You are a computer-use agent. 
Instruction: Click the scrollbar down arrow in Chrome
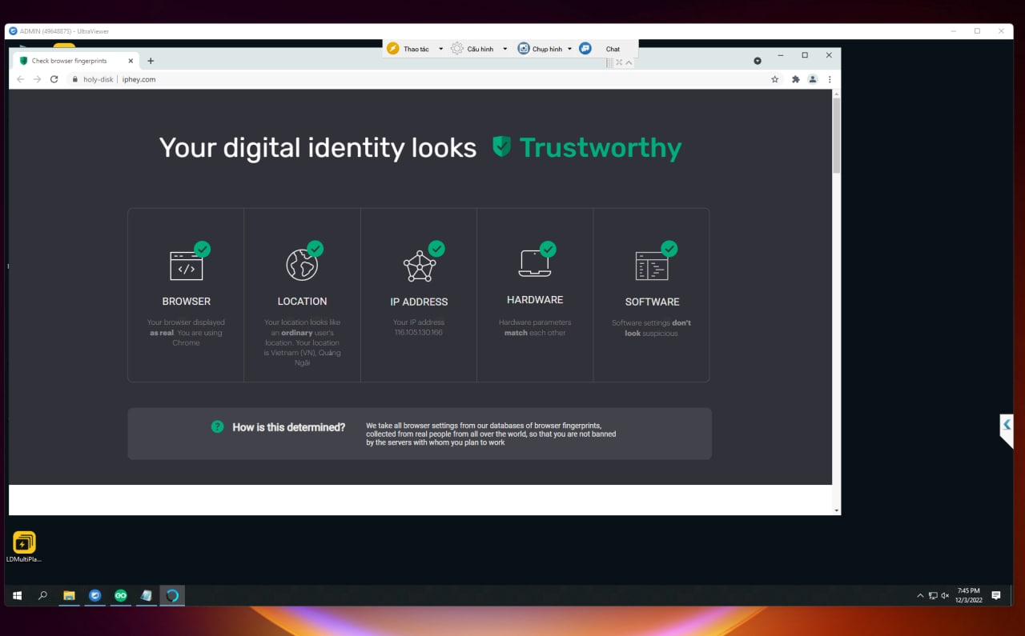coord(837,510)
